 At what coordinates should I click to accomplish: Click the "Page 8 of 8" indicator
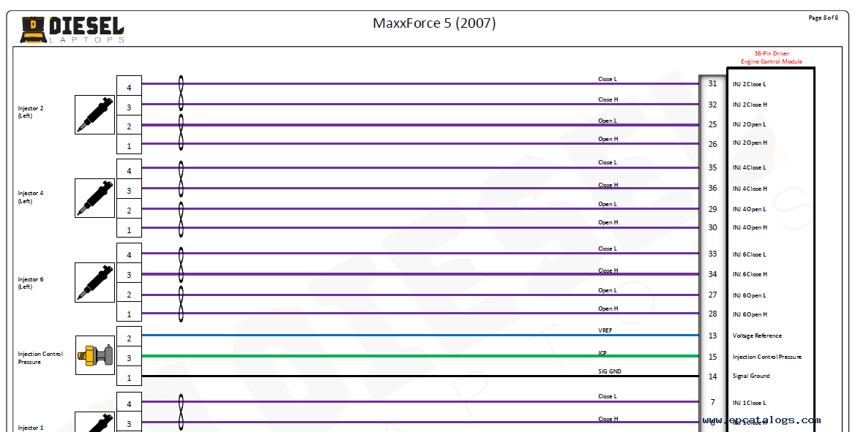[x=823, y=18]
